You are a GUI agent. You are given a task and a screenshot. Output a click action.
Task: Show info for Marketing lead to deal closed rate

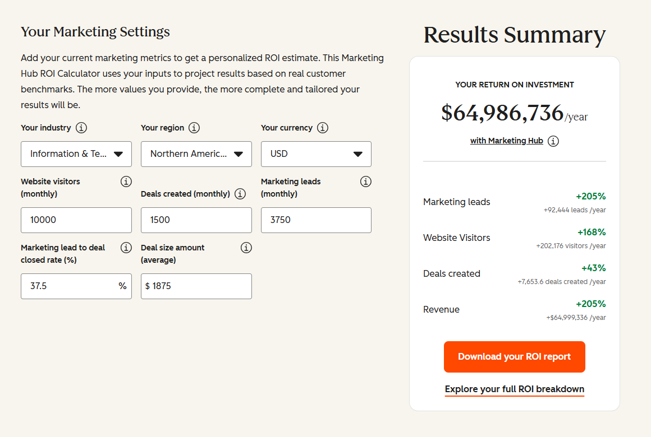point(126,248)
